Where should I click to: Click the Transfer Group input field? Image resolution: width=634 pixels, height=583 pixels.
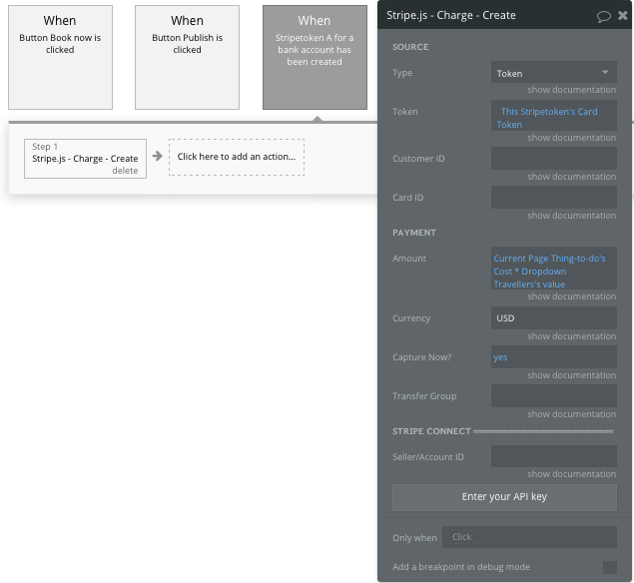click(553, 395)
